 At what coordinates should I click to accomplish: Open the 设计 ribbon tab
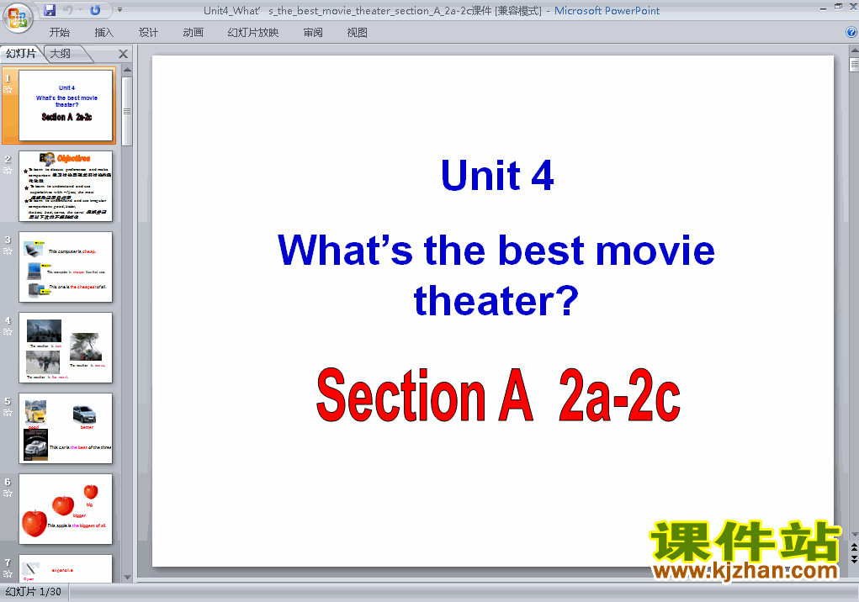click(x=148, y=33)
